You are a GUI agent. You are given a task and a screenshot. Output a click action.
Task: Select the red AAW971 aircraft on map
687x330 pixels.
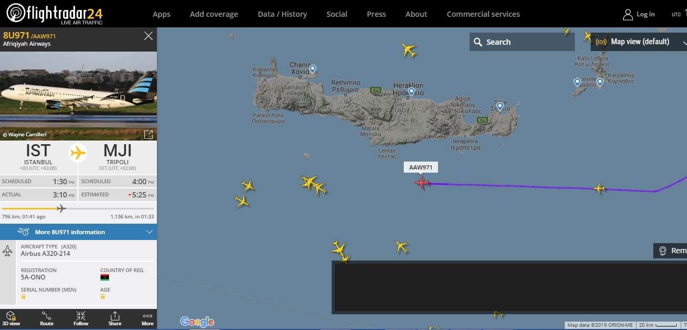click(x=422, y=183)
